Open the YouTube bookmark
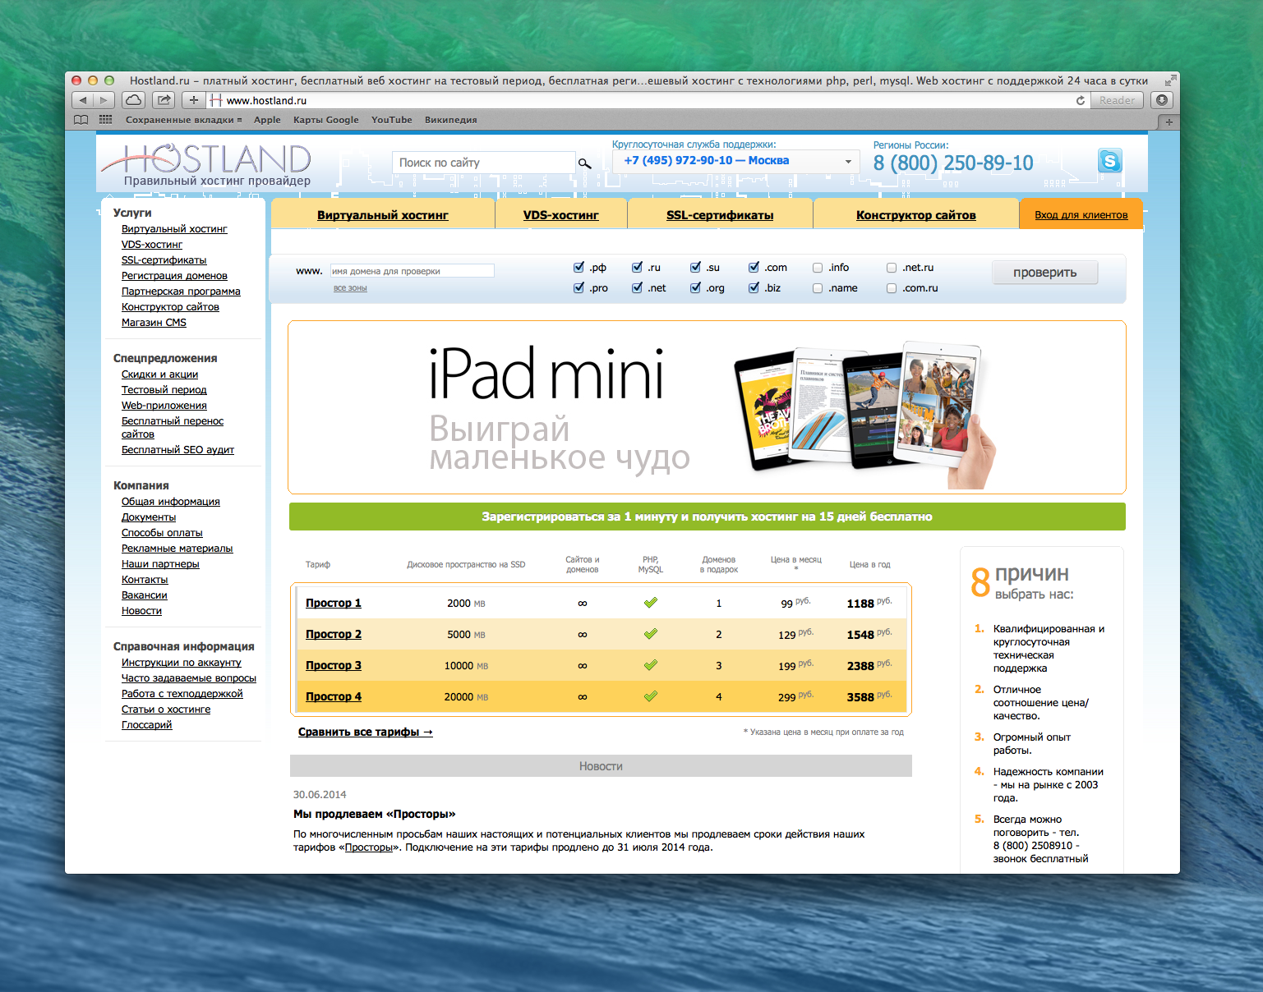1263x992 pixels. 392,120
